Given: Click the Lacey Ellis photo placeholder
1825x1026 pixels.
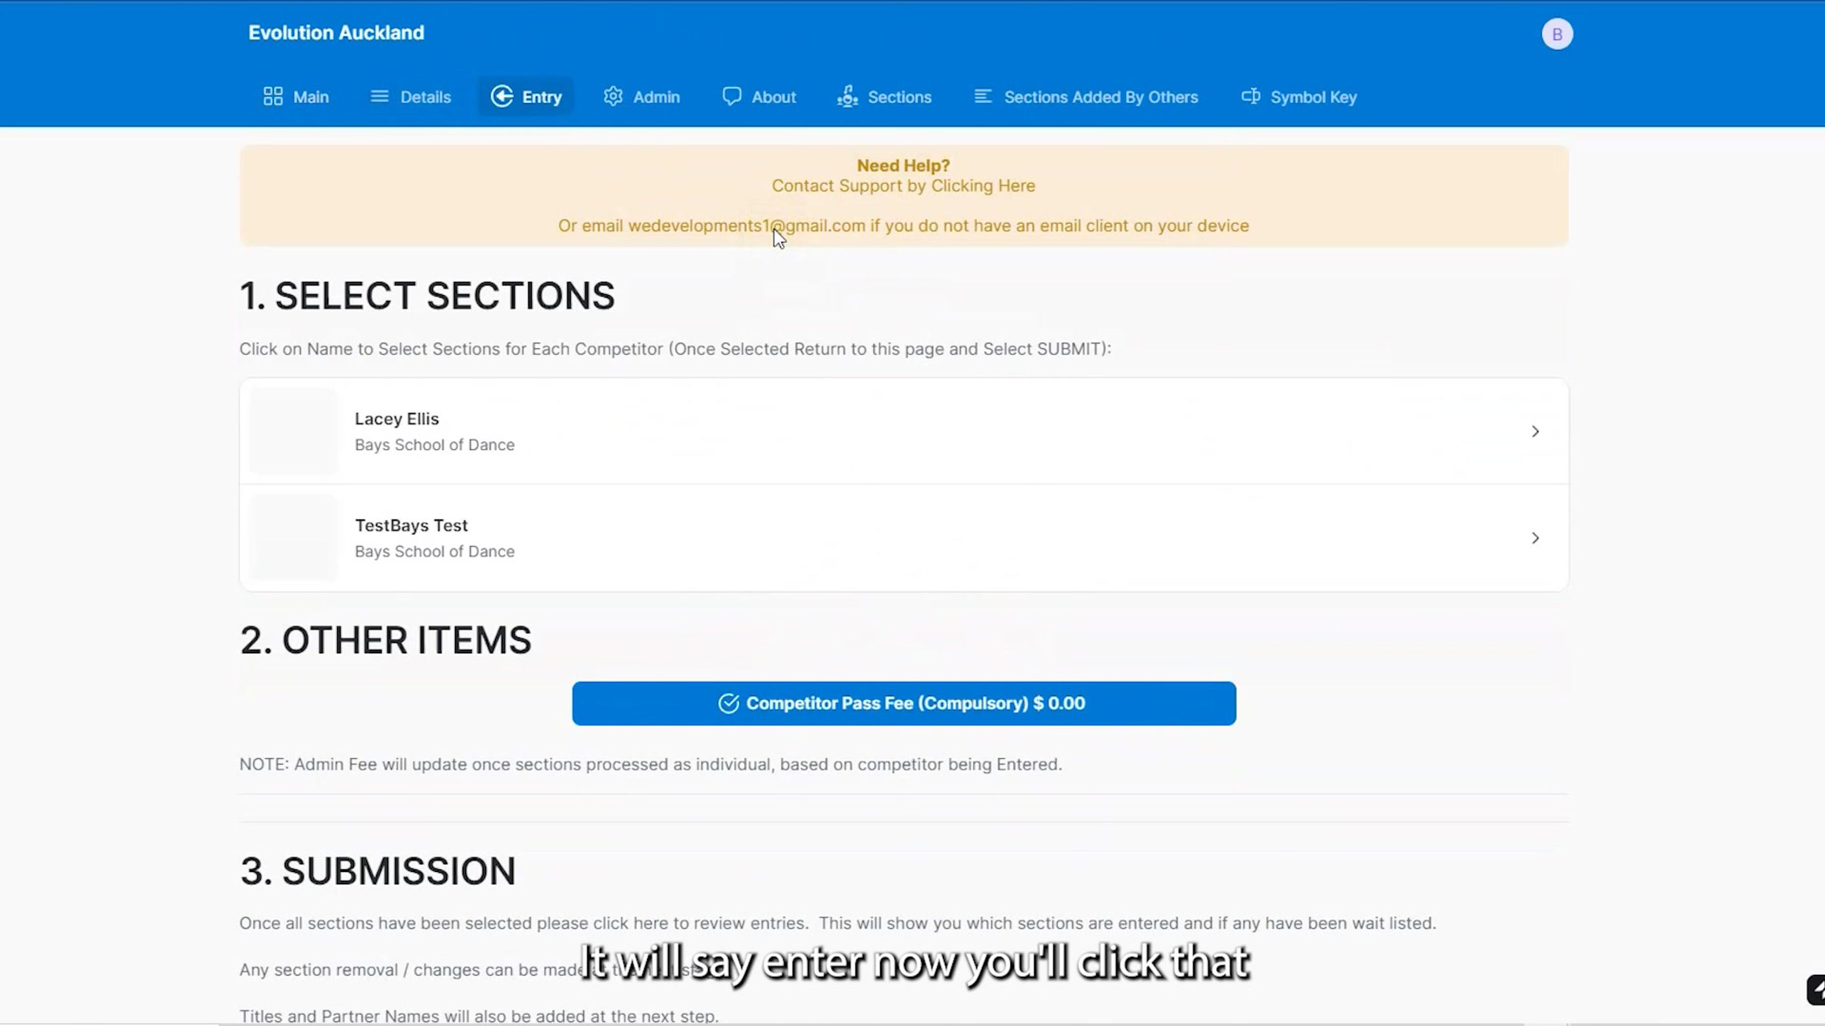Looking at the screenshot, I should 294,431.
